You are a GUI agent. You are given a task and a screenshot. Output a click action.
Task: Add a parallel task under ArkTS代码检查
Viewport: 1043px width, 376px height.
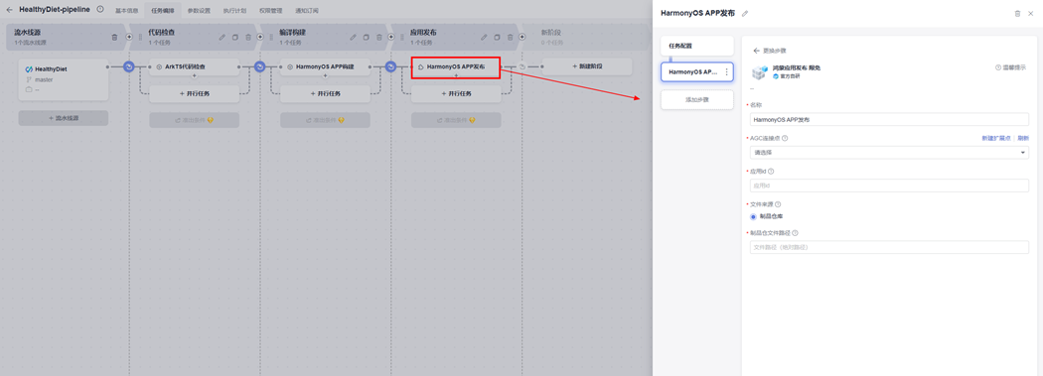[195, 94]
